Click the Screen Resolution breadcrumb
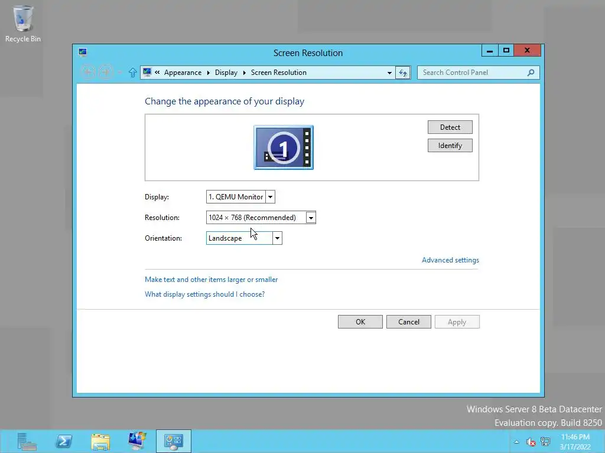 click(x=279, y=73)
